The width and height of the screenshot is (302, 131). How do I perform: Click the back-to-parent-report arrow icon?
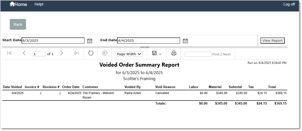(105, 53)
